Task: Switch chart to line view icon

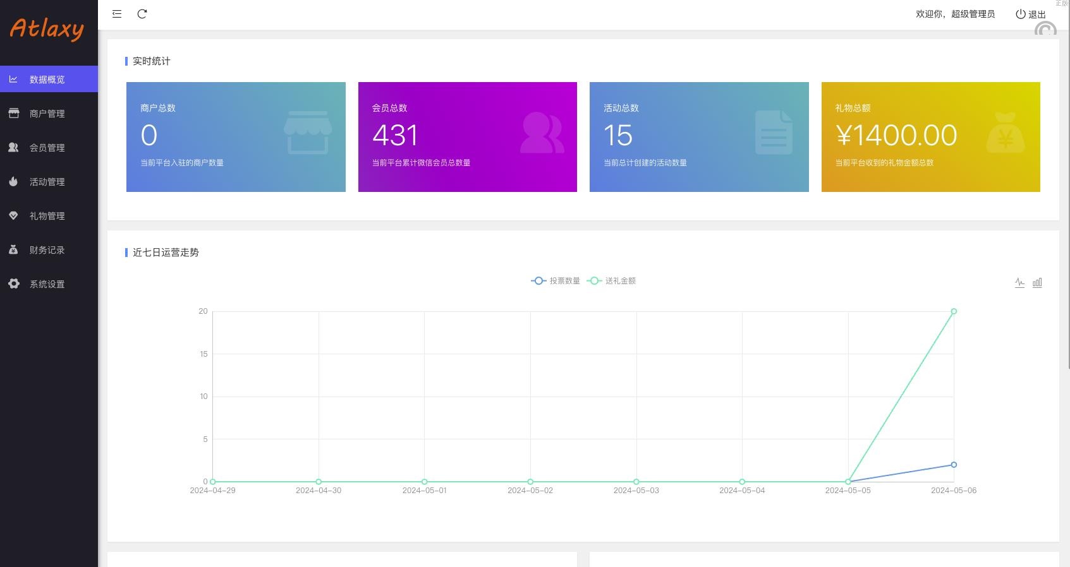Action: click(x=1019, y=282)
